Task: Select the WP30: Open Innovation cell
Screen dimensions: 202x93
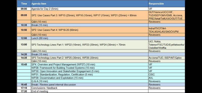Action: (x=90, y=71)
